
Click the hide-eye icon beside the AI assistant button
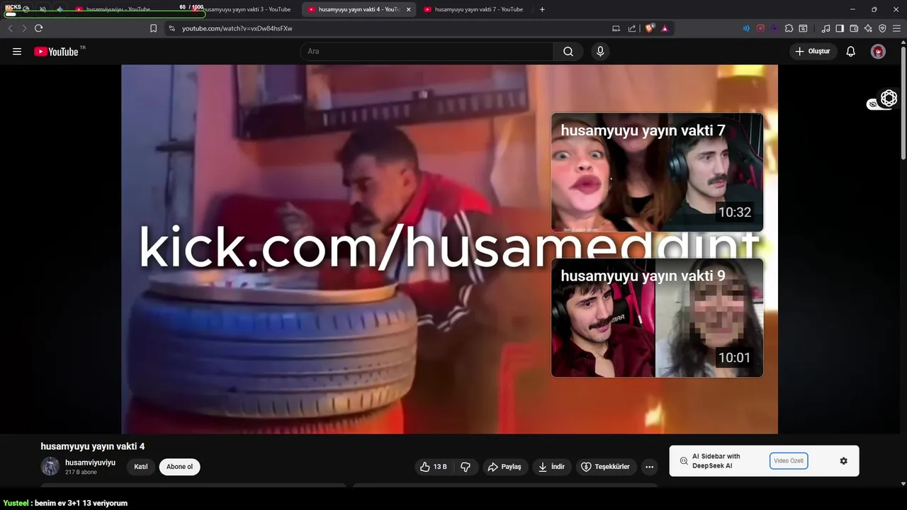(x=872, y=105)
